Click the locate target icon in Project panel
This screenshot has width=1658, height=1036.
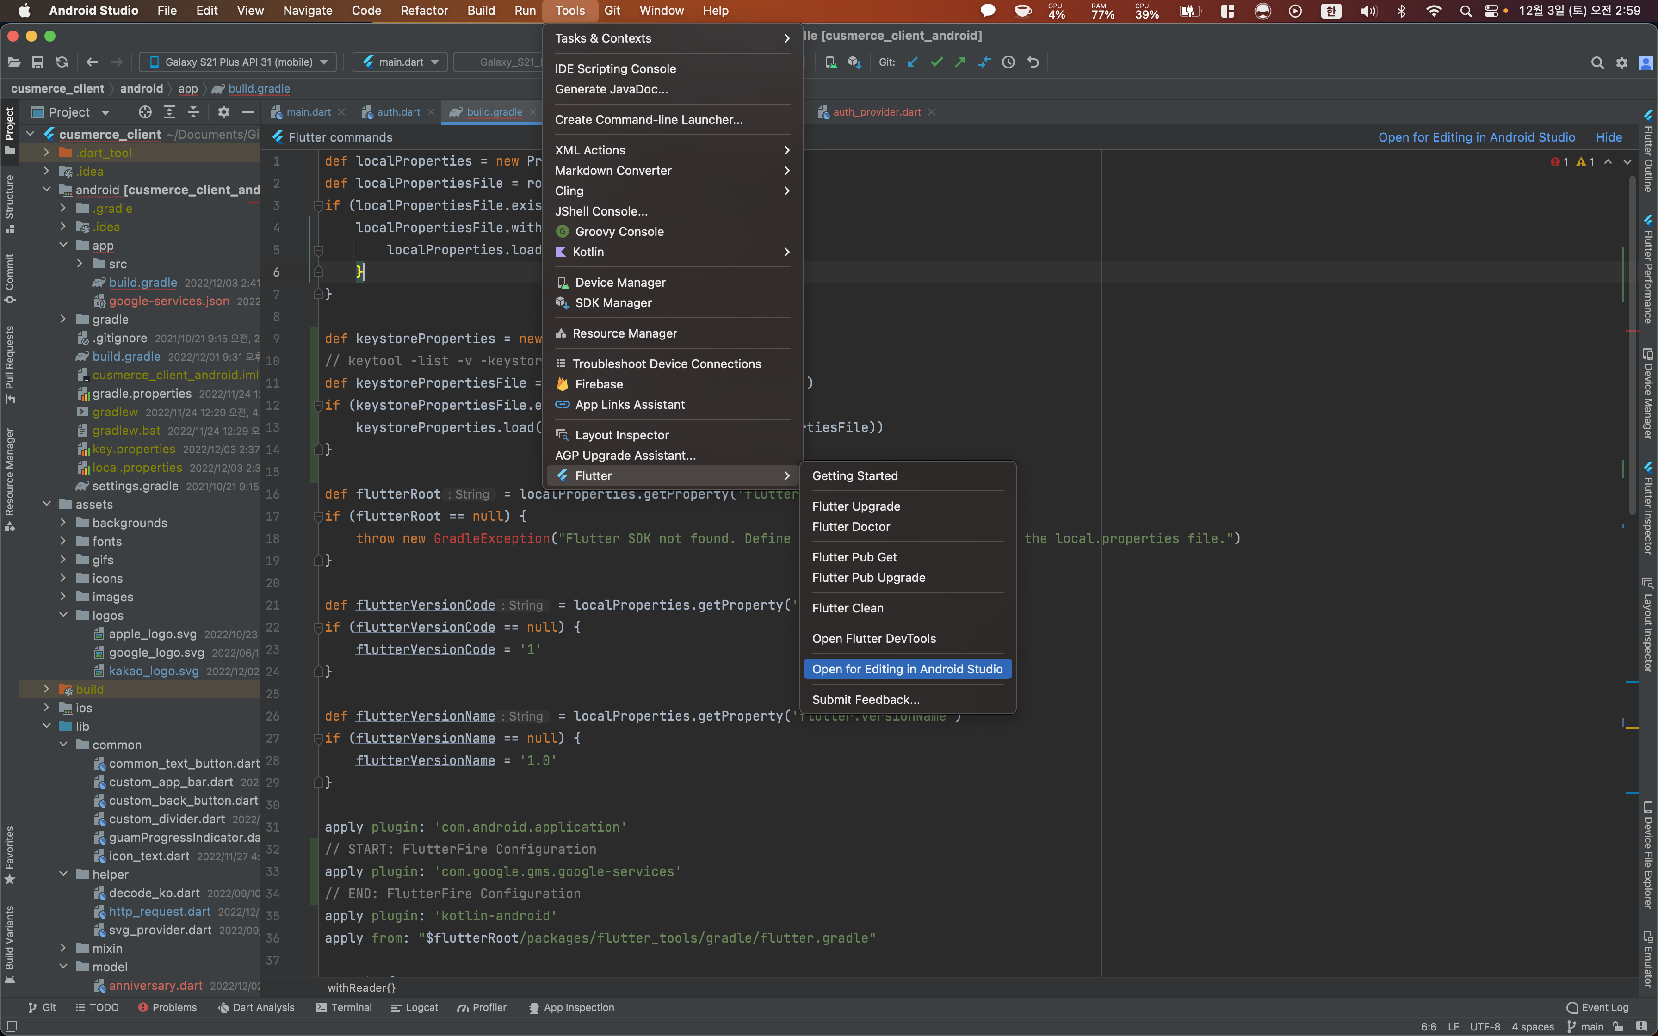144,112
